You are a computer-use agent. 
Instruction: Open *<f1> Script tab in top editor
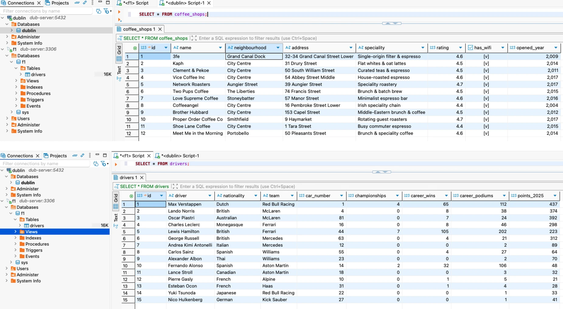click(x=133, y=3)
